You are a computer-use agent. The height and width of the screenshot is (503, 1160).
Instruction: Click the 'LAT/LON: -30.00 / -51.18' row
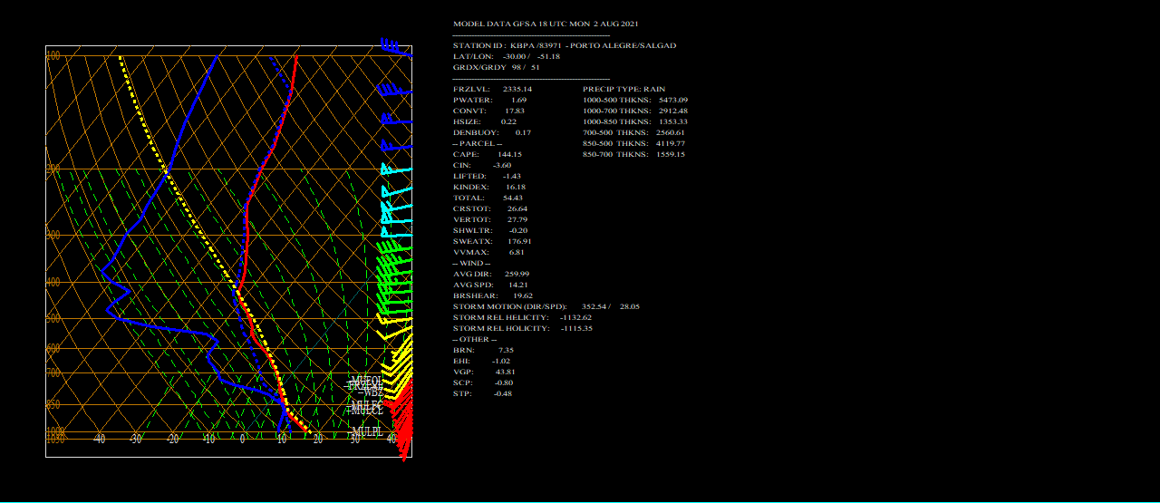click(507, 56)
